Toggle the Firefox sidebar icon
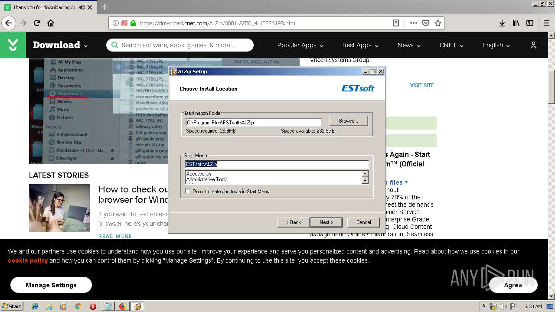This screenshot has height=312, width=555. pos(530,23)
